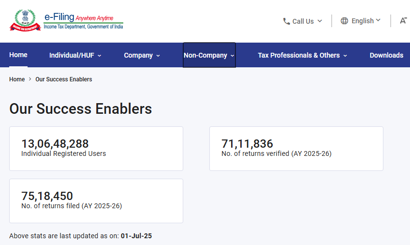
Task: Expand the Non-Company menu chevron
Action: [x=233, y=56]
